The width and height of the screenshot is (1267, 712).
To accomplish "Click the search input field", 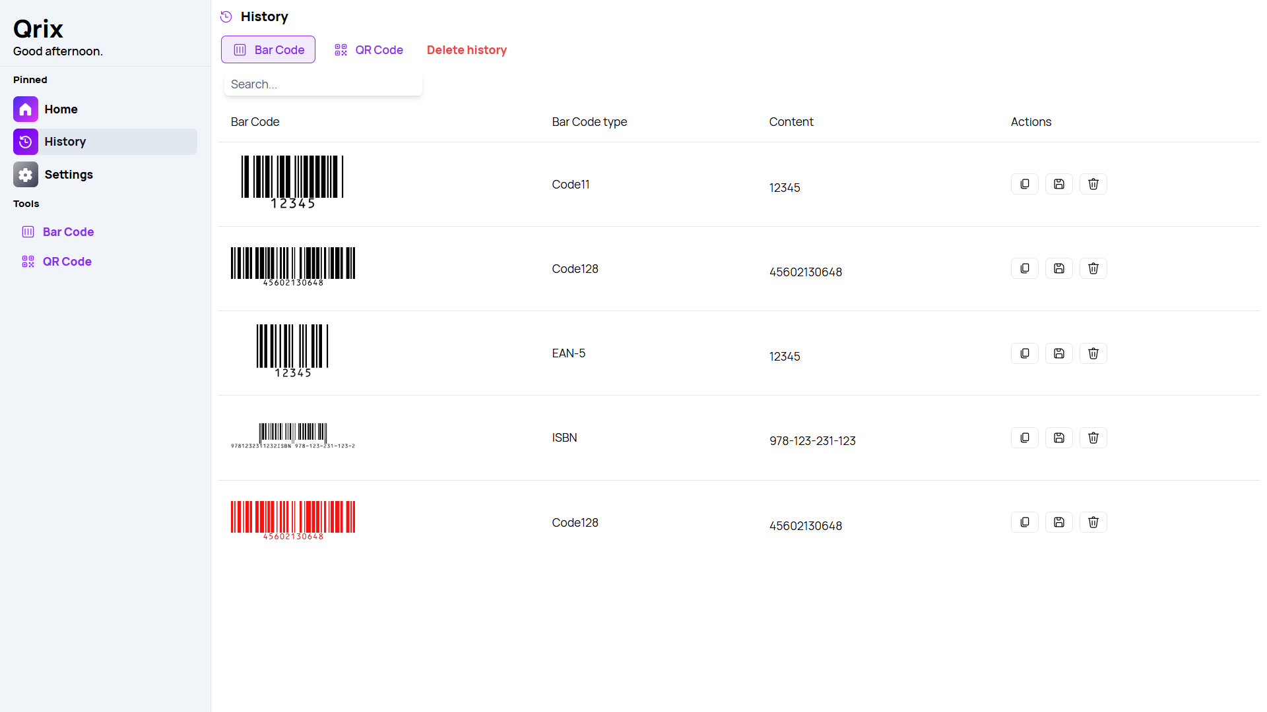I will (x=321, y=84).
